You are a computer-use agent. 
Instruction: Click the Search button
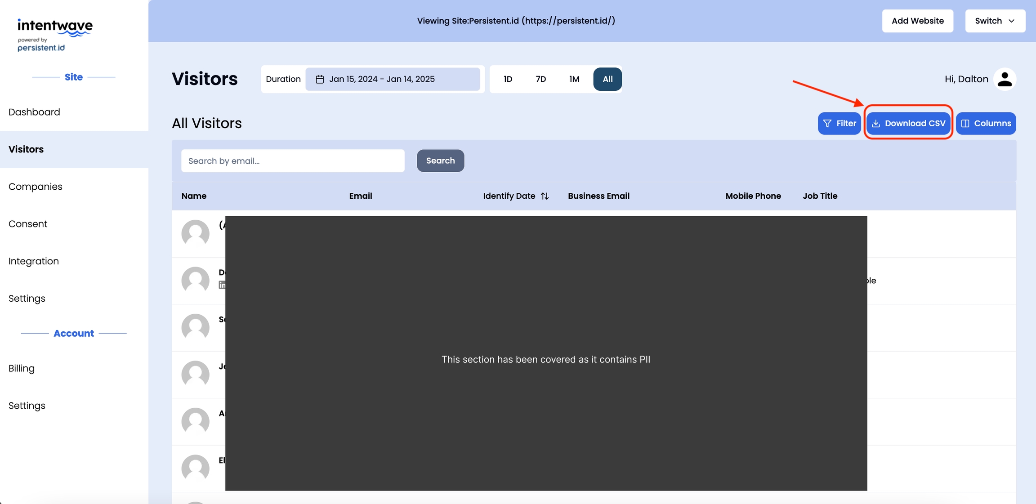(x=440, y=161)
